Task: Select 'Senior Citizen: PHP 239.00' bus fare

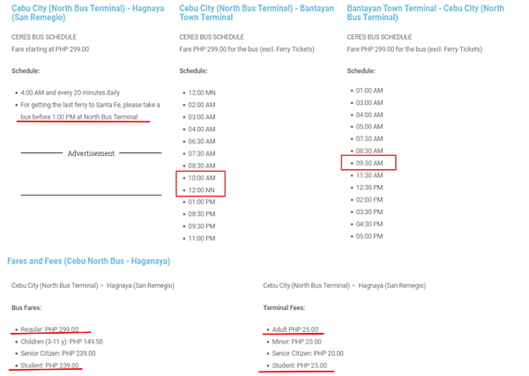Action: tap(58, 353)
